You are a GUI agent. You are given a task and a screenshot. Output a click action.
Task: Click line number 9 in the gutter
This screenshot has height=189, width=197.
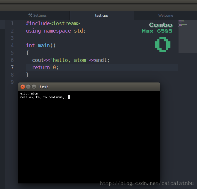coord(12,82)
